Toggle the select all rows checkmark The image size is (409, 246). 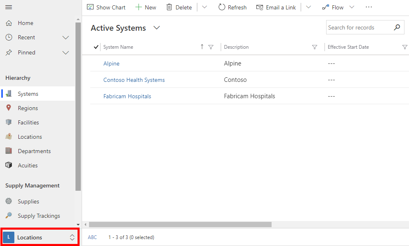[x=96, y=47]
